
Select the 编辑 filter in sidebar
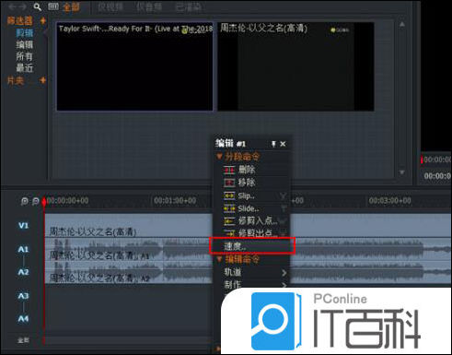(x=25, y=44)
